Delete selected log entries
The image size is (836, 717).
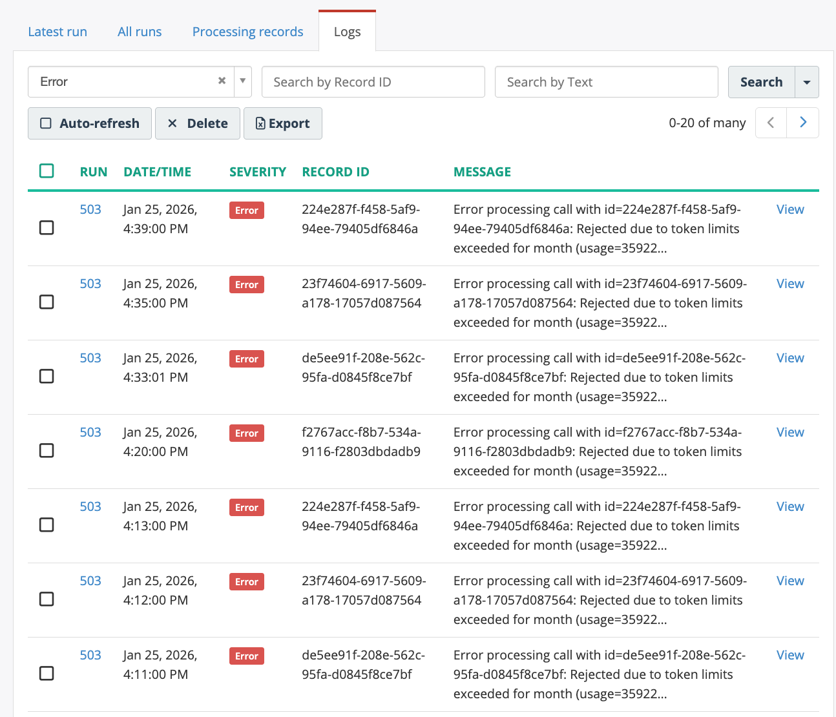(198, 123)
